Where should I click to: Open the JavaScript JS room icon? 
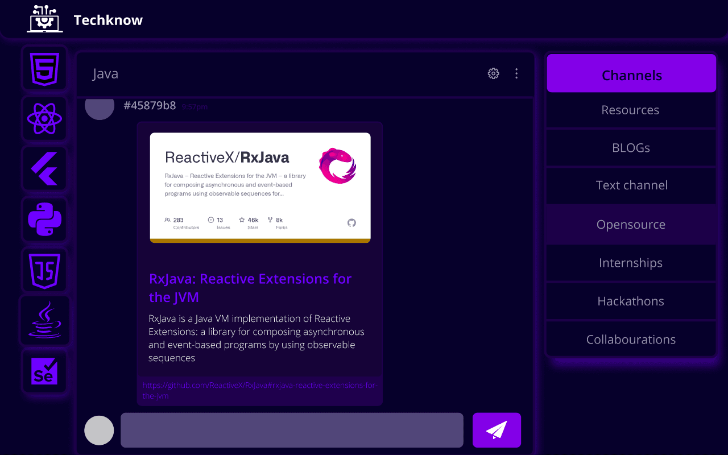point(44,270)
